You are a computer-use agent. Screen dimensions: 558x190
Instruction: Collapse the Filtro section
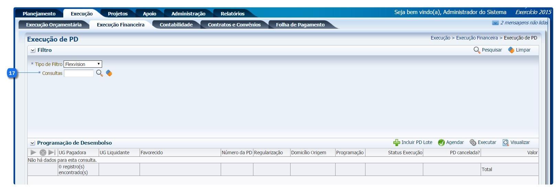(33, 51)
